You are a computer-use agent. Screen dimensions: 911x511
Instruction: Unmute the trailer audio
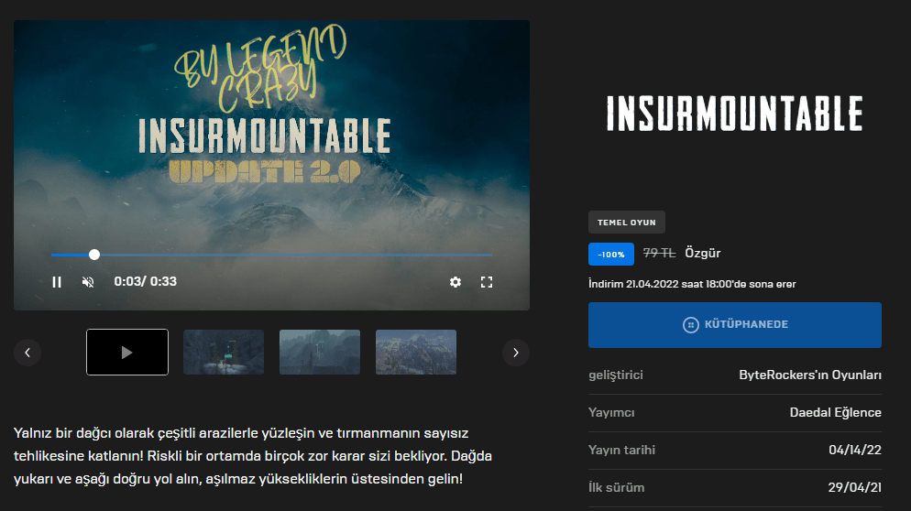click(x=88, y=282)
